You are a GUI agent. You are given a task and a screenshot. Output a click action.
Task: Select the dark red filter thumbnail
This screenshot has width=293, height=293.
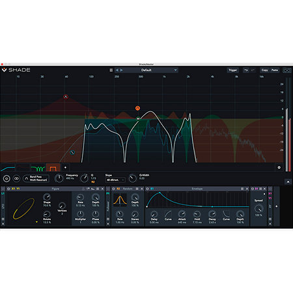[23, 168]
